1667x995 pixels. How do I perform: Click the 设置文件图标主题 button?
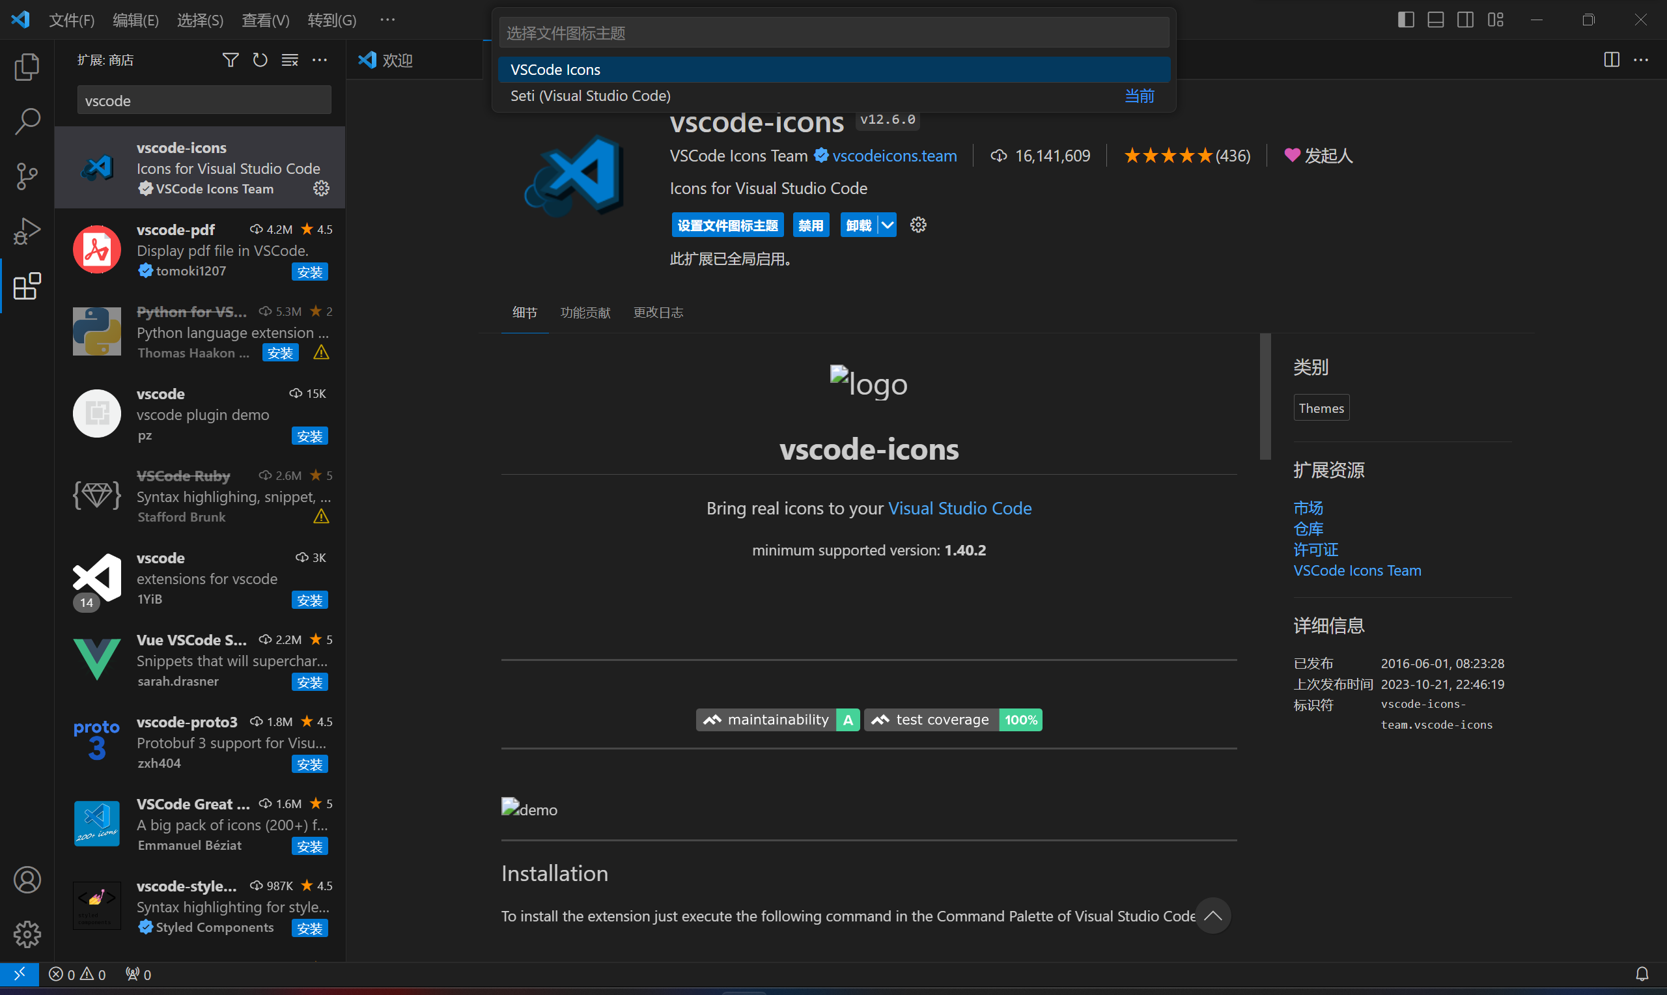click(x=727, y=225)
